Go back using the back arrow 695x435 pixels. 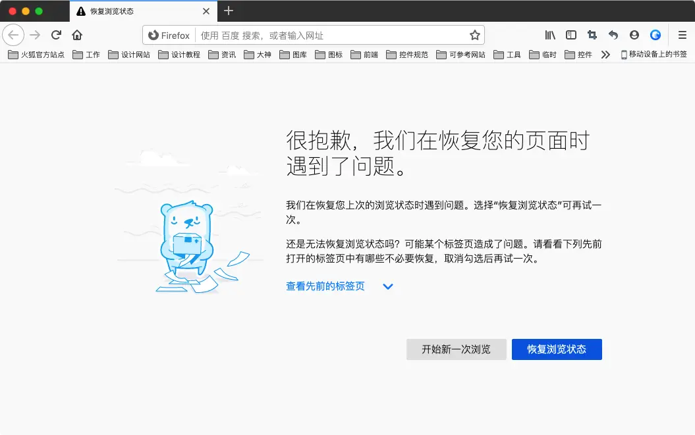click(x=13, y=35)
